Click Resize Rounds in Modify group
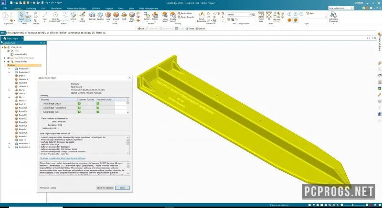382x208 pixels. click(185, 17)
